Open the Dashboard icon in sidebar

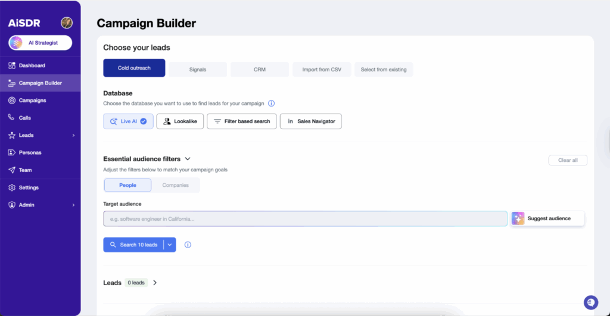12,65
